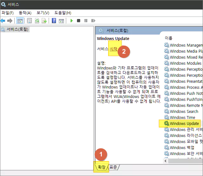Select Windows Management service row
Screen dimensions: 203x176
183,45
